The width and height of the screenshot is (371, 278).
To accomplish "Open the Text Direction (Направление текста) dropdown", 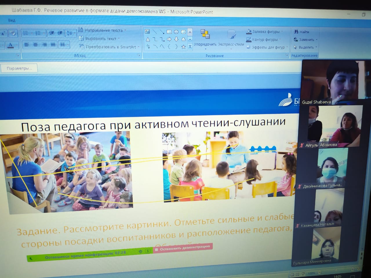I will 125,30.
